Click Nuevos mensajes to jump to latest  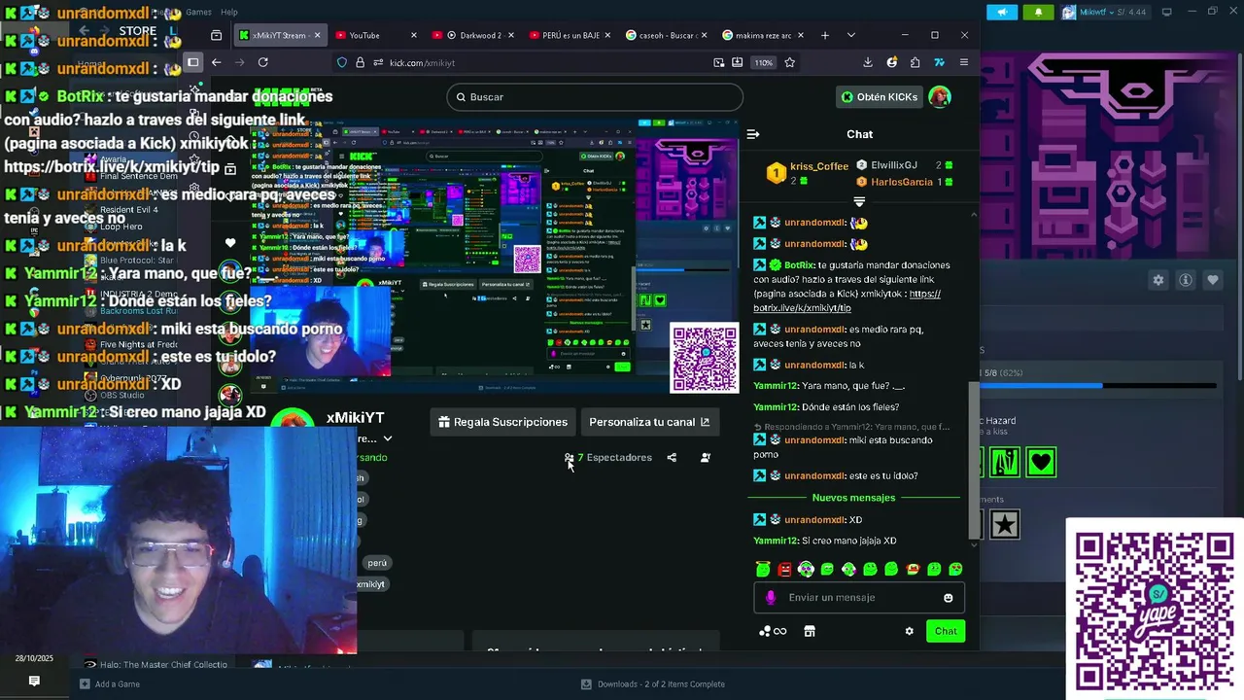pyautogui.click(x=853, y=497)
